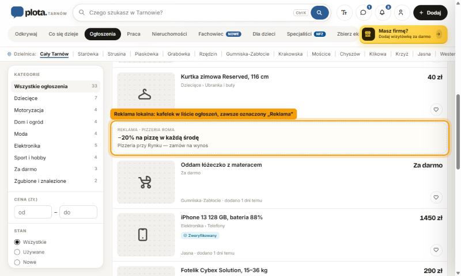
Task: Filter by Mościce district
Action: [321, 54]
